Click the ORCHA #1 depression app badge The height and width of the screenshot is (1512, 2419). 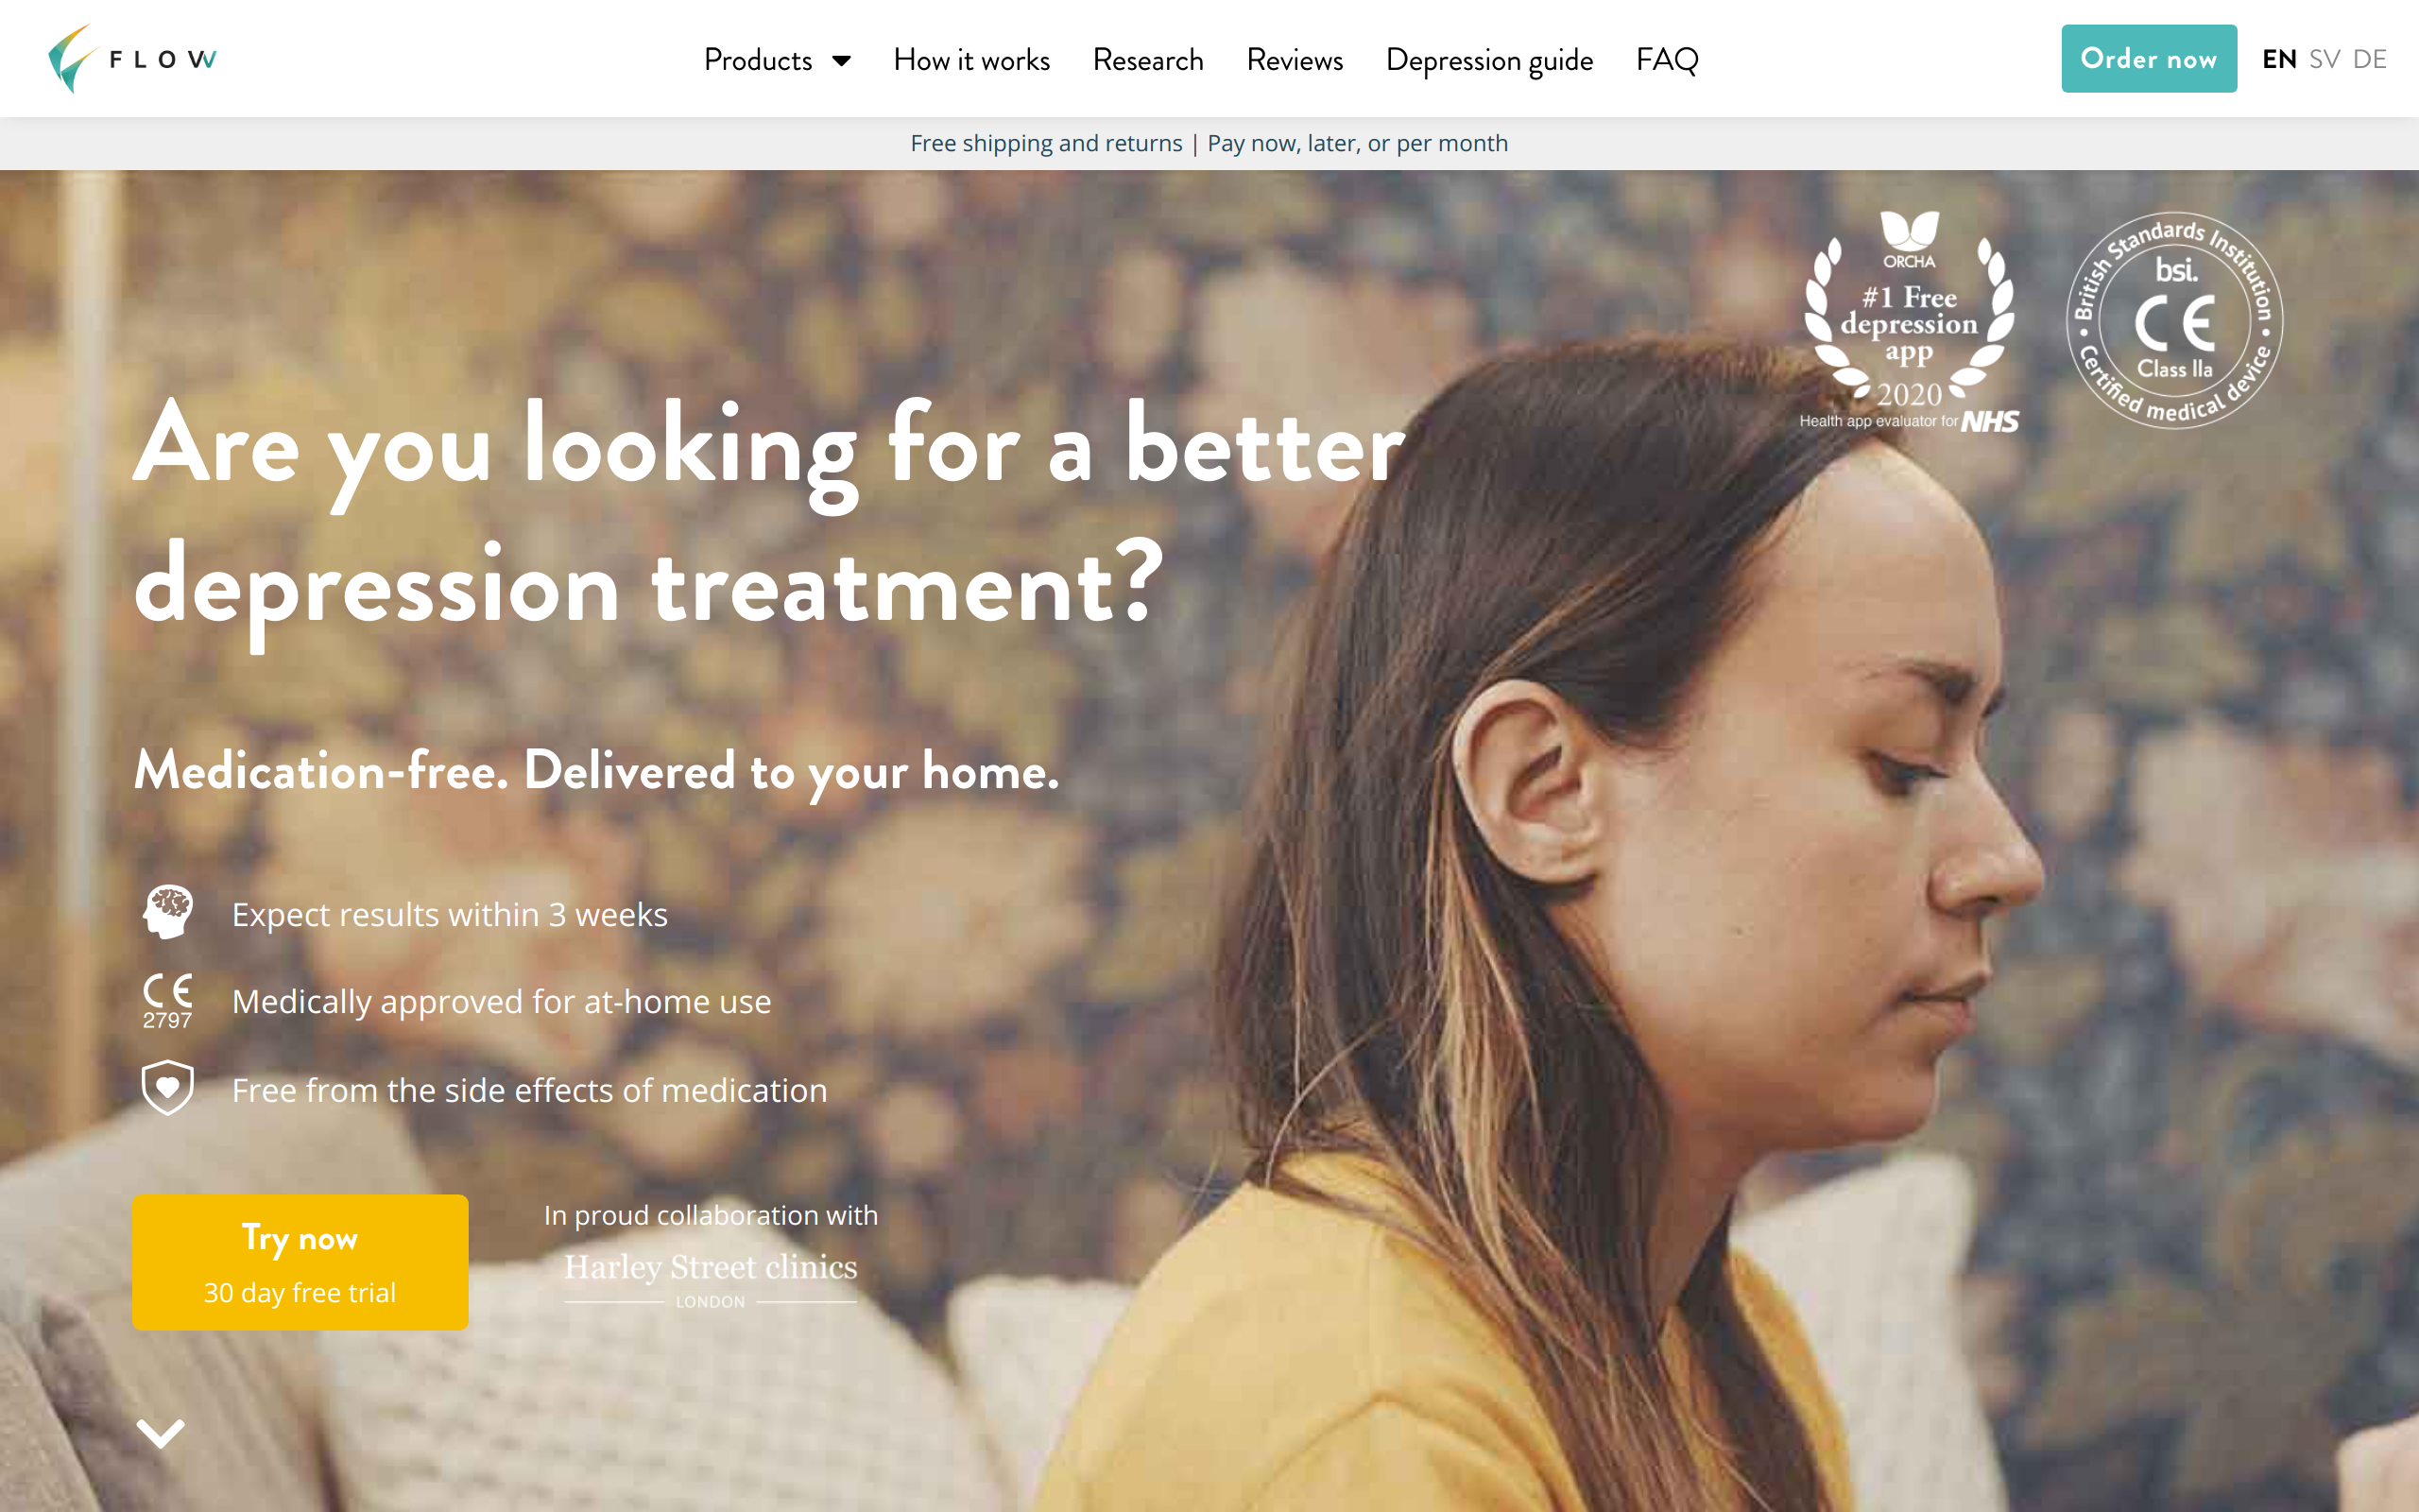[1909, 322]
